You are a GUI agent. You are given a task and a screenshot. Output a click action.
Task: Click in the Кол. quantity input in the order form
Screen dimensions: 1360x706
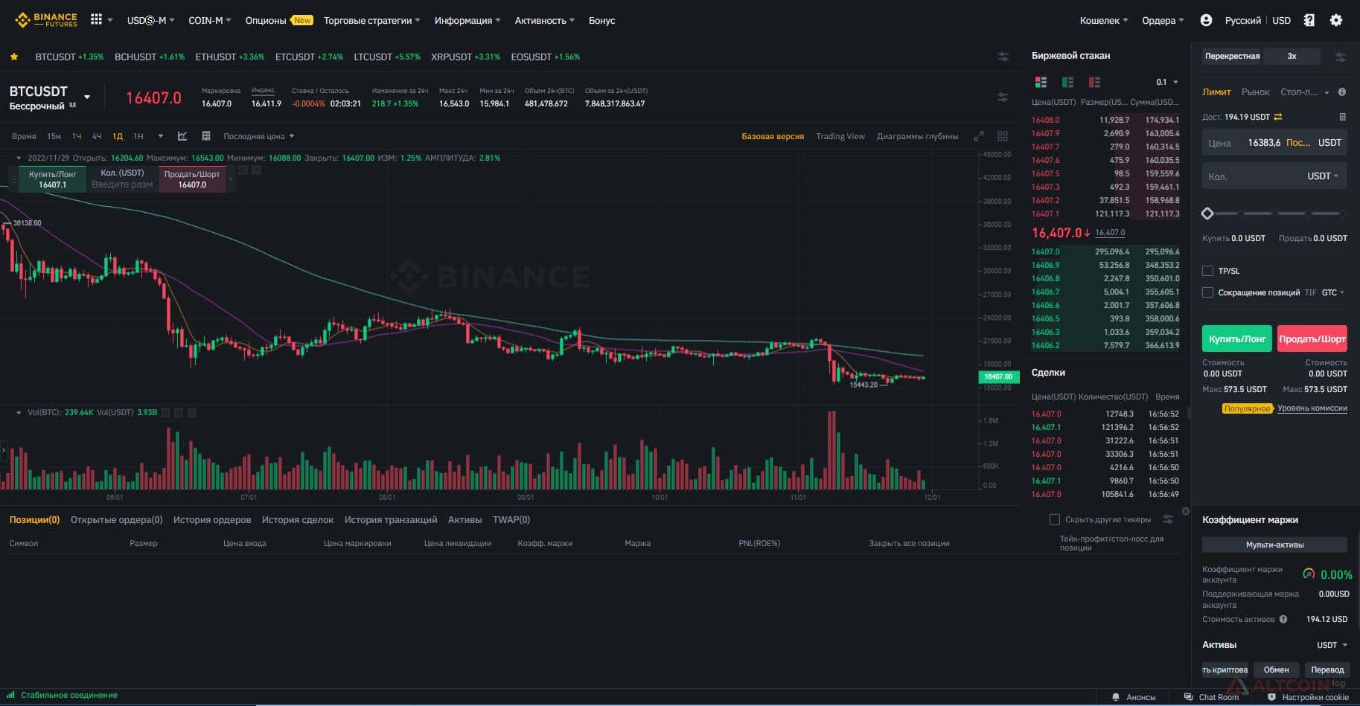[1274, 176]
